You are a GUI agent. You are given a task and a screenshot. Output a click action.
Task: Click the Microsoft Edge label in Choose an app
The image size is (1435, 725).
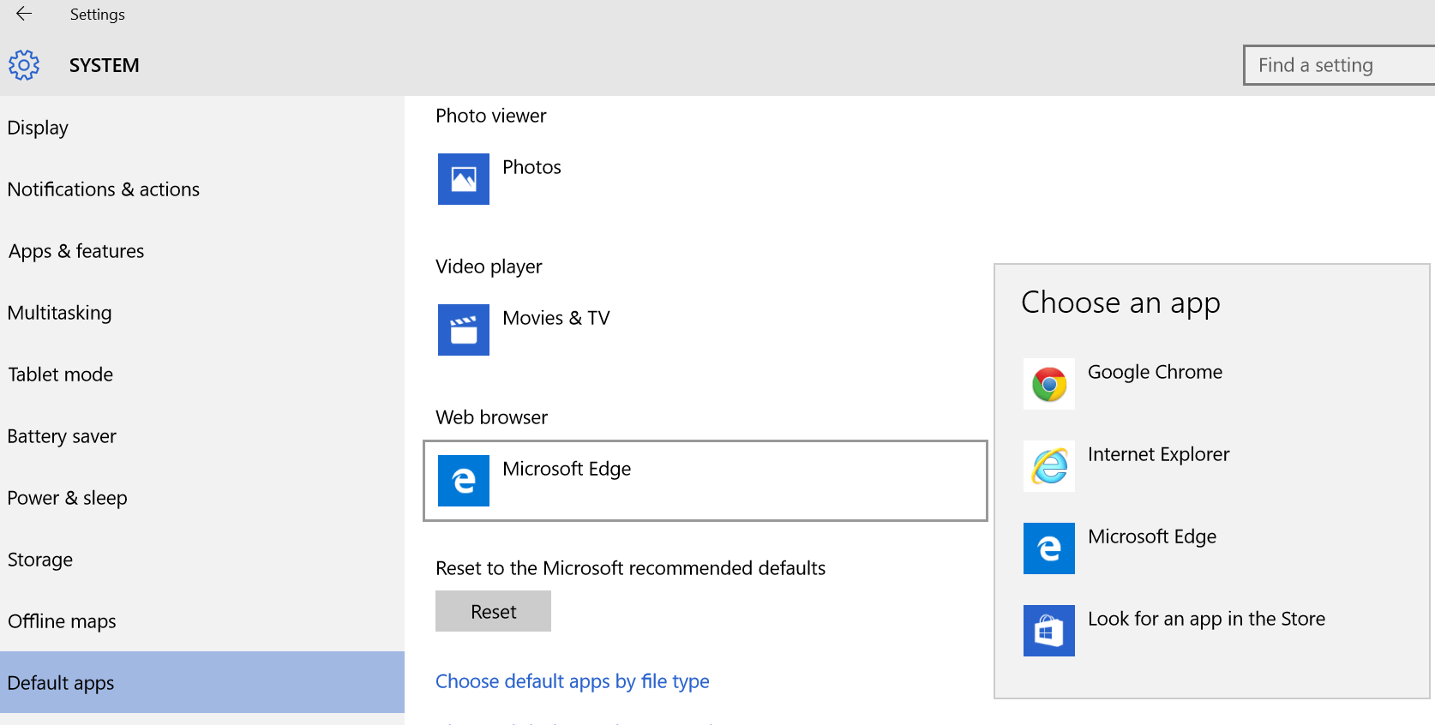(1152, 536)
